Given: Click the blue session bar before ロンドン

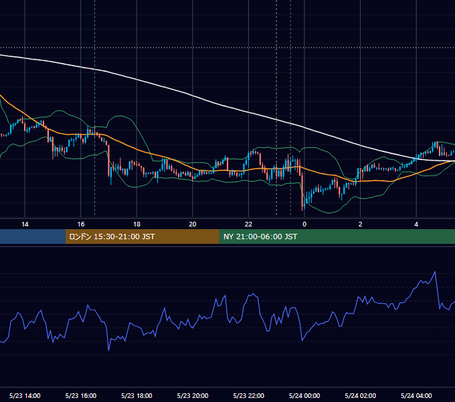Looking at the screenshot, I should [33, 237].
